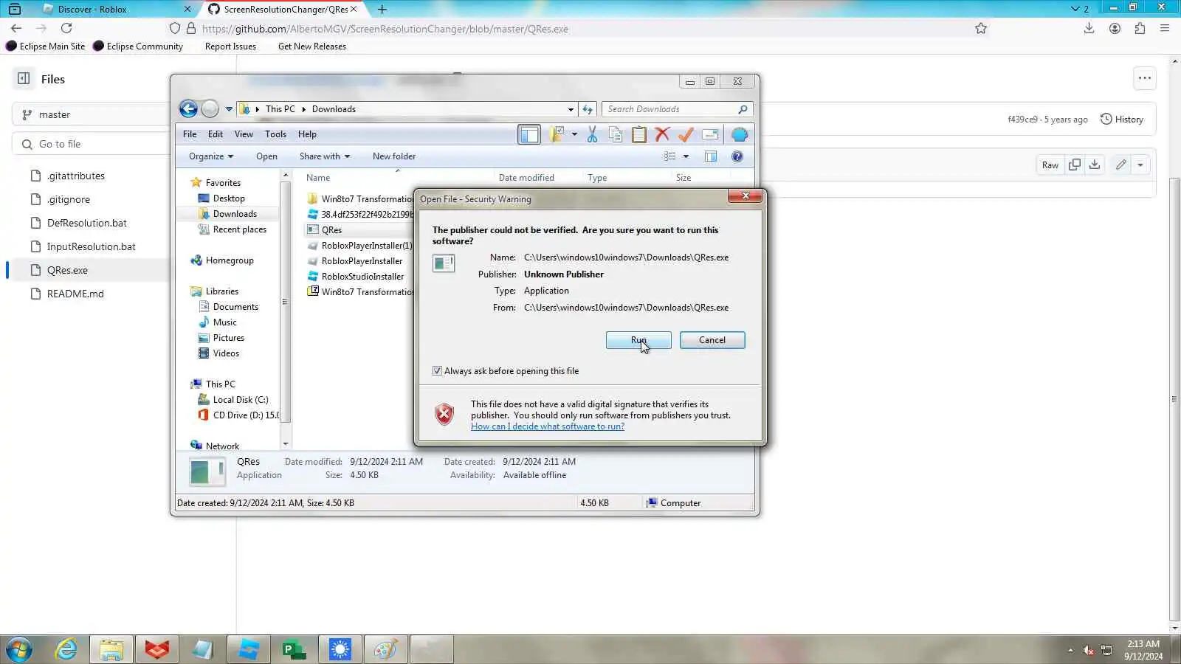Refresh the Downloads folder address bar
1181x664 pixels.
(588, 109)
